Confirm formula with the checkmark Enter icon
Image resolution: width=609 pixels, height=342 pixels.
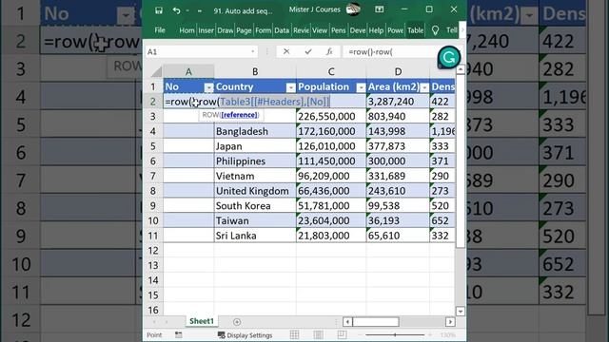point(308,51)
